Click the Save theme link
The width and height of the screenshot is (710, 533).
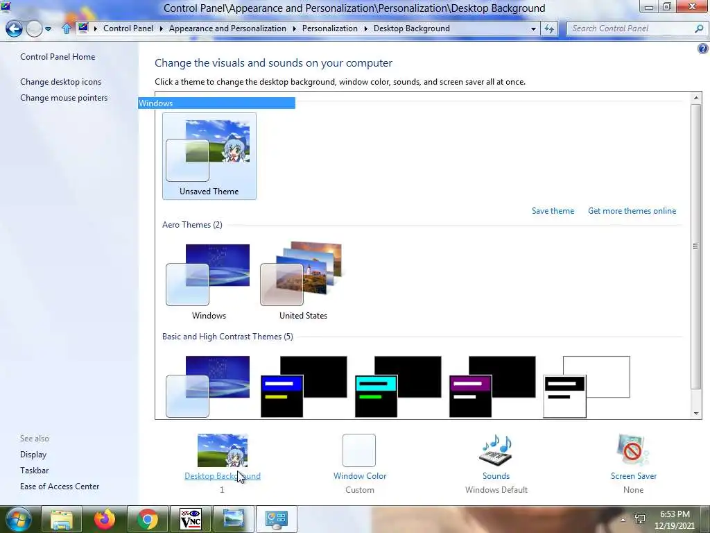point(553,211)
